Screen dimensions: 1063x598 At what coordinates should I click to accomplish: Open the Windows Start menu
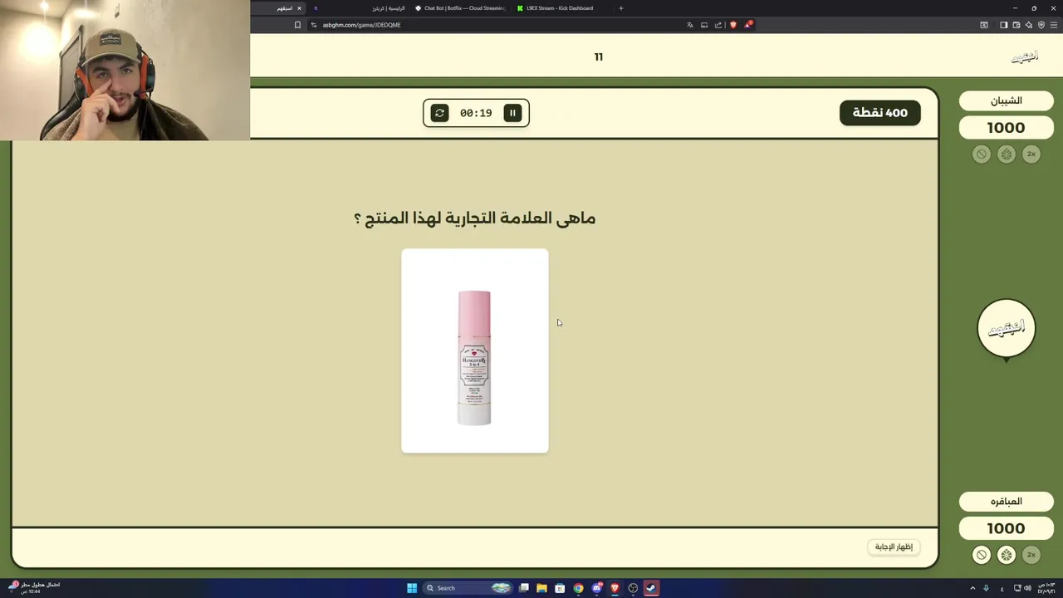(x=412, y=588)
